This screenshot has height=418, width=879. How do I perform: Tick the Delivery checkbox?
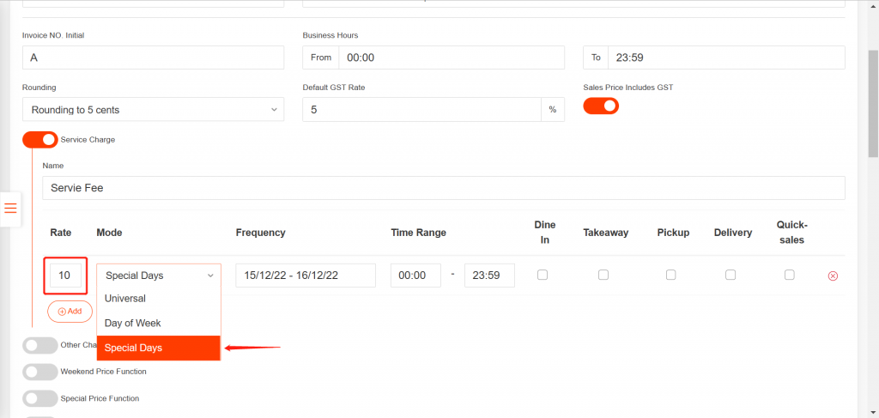point(730,275)
